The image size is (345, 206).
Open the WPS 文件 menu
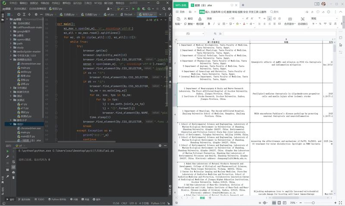coord(180,12)
